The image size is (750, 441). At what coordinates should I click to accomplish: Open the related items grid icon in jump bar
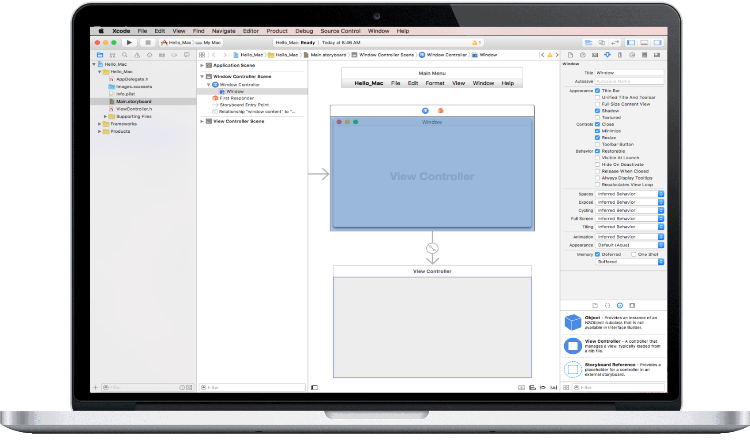pos(202,55)
